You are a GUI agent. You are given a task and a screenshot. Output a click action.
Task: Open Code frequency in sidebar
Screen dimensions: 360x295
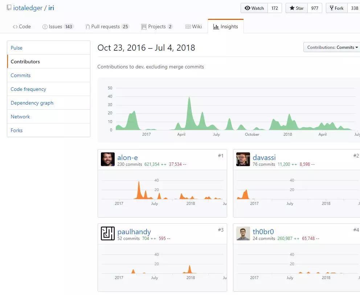point(49,89)
